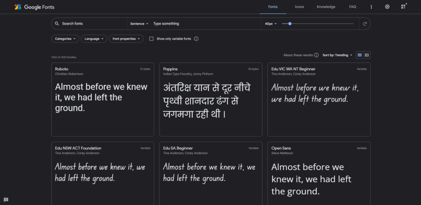Click the About these results link
Screen dimensions: 421x205
pyautogui.click(x=298, y=55)
